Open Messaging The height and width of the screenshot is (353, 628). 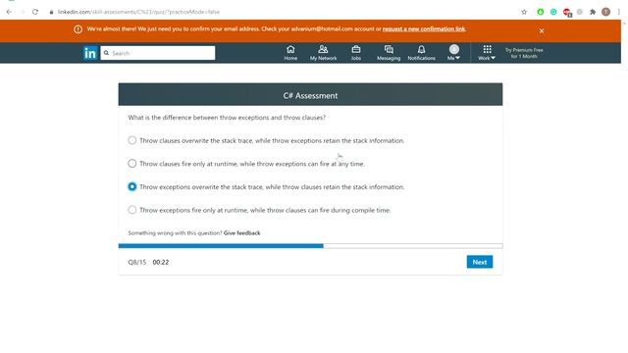click(389, 53)
